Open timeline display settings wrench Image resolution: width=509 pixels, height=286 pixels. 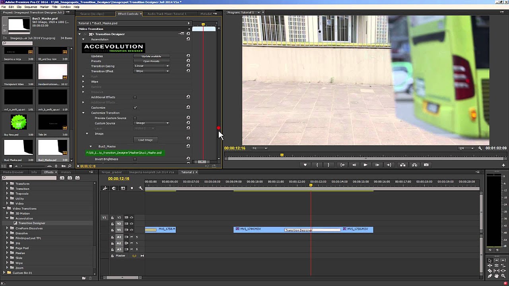tap(140, 188)
